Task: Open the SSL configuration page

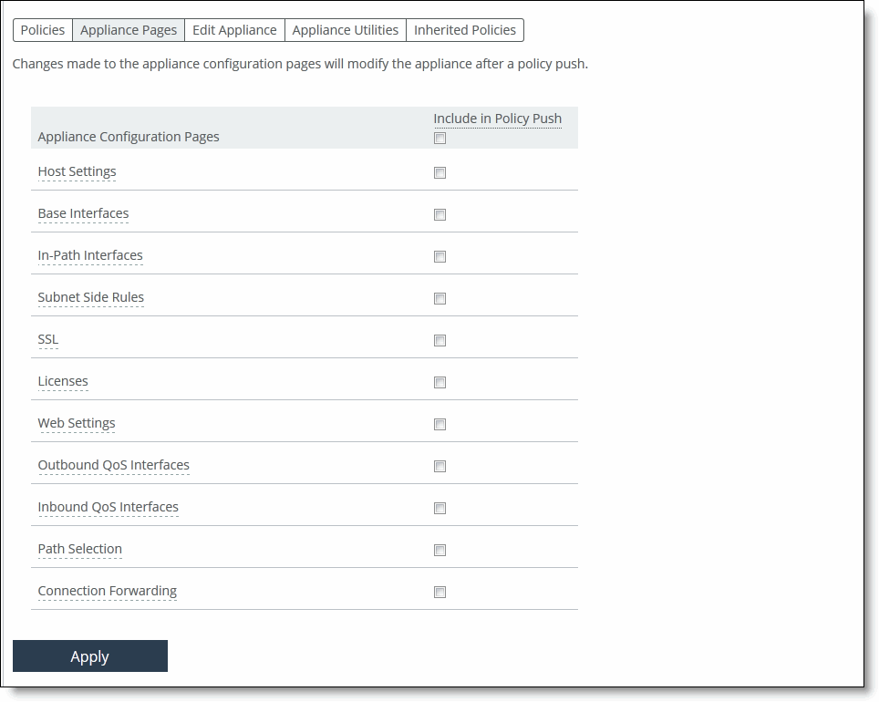Action: point(47,339)
